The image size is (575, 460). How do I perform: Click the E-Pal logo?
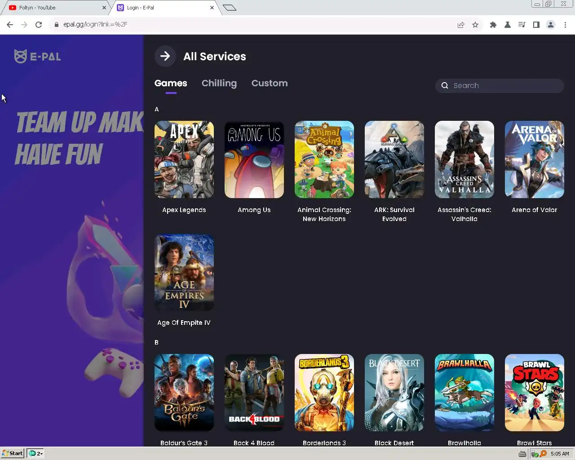click(x=38, y=56)
